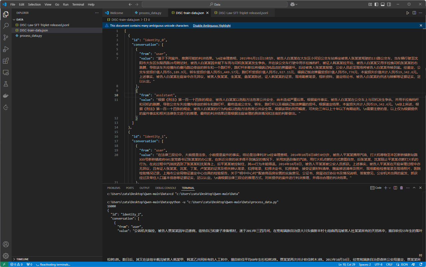The width and height of the screenshot is (426, 267).
Task: Create a new terminal with plus icon
Action: tap(385, 188)
